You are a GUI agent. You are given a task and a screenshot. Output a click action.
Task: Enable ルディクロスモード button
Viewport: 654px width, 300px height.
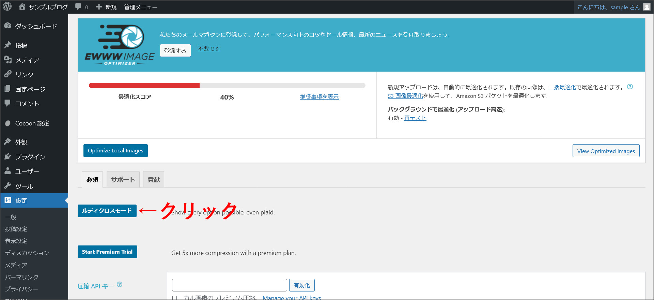tap(107, 211)
